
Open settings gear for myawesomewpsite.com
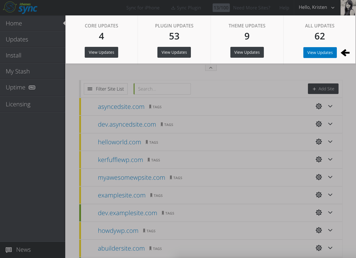point(319,177)
